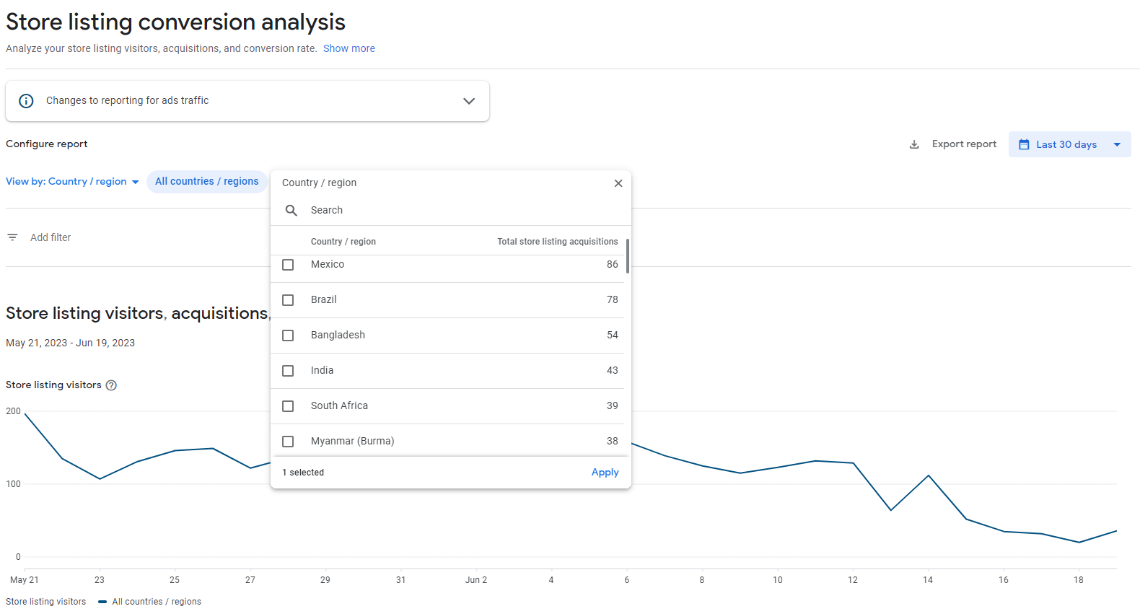Click the info icon in ads traffic banner
Viewport: 1140px width, 614px height.
click(x=26, y=101)
